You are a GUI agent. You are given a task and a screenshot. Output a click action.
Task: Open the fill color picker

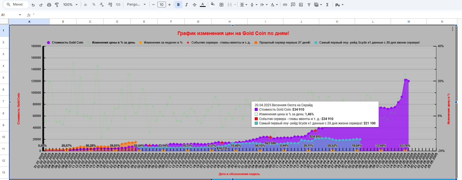click(213, 5)
